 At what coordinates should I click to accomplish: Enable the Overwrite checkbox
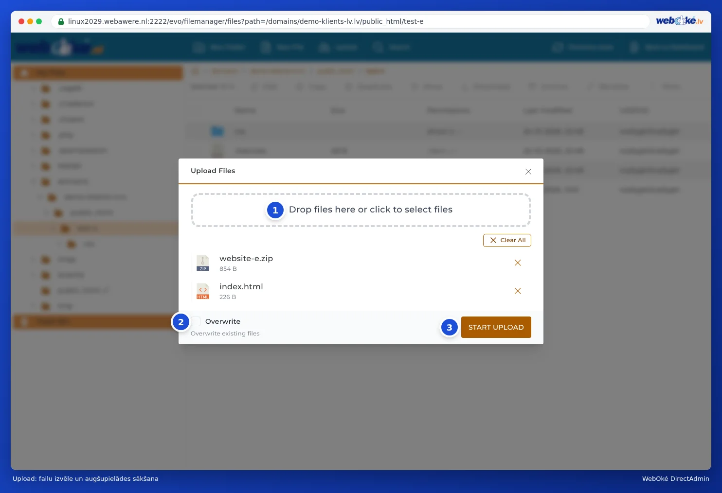tap(196, 321)
